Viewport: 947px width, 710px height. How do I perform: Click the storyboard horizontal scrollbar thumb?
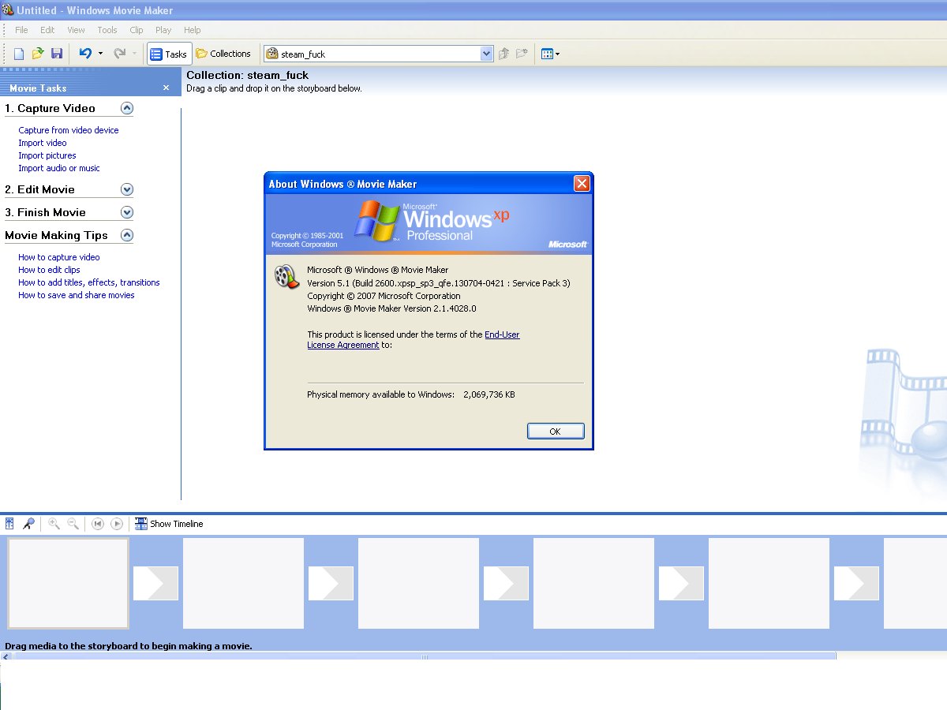click(x=425, y=656)
